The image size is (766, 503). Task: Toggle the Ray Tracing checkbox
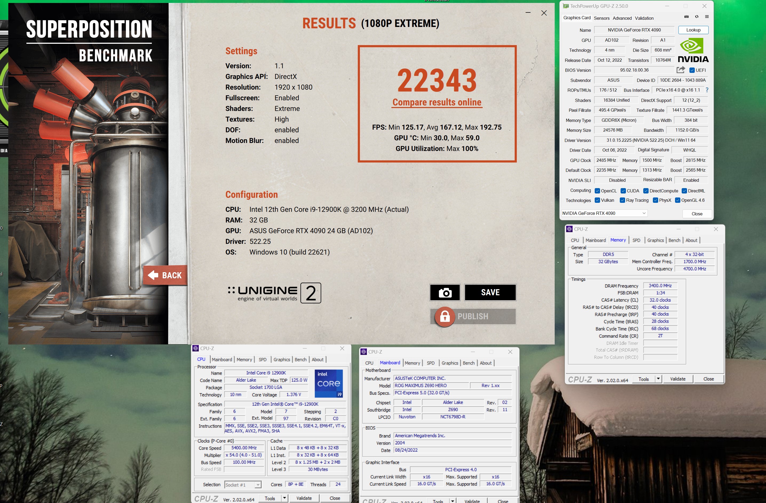tap(622, 200)
